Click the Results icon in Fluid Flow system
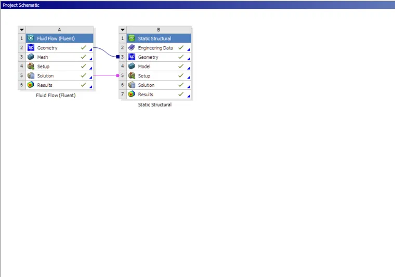Image resolution: width=395 pixels, height=277 pixels. (31, 85)
